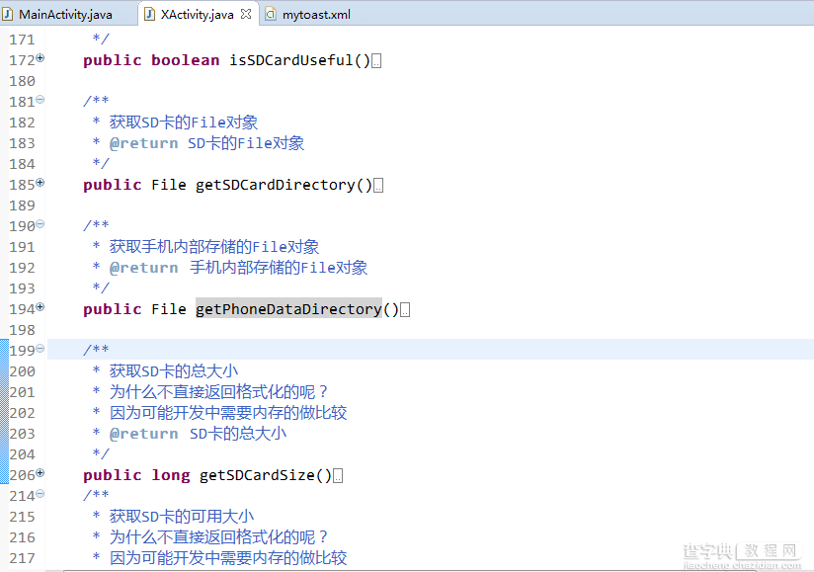Expand the folded isSDCardUseful method at line 172
814x572 pixels.
click(x=41, y=58)
